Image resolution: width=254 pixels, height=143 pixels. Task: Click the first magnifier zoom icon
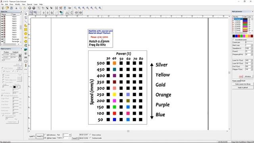click(75, 8)
